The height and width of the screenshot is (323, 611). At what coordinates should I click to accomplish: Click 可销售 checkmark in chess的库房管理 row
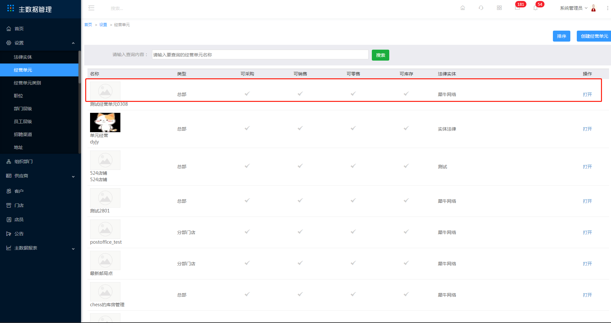point(300,294)
